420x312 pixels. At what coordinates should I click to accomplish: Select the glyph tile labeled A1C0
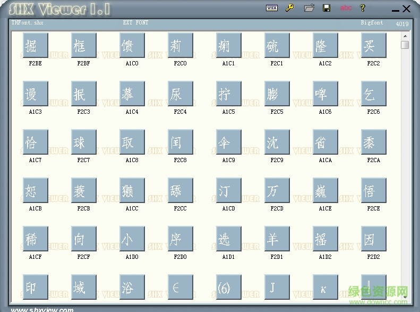(132, 46)
